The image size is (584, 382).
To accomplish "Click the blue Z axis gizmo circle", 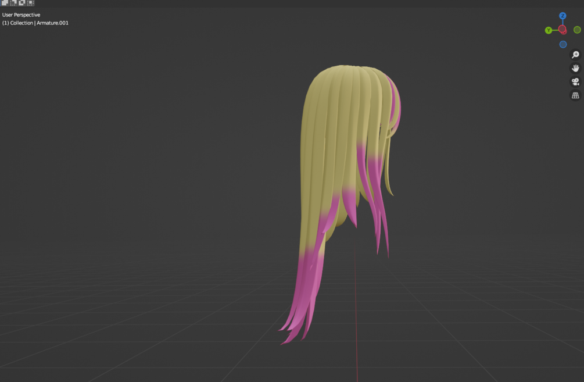I will [562, 16].
